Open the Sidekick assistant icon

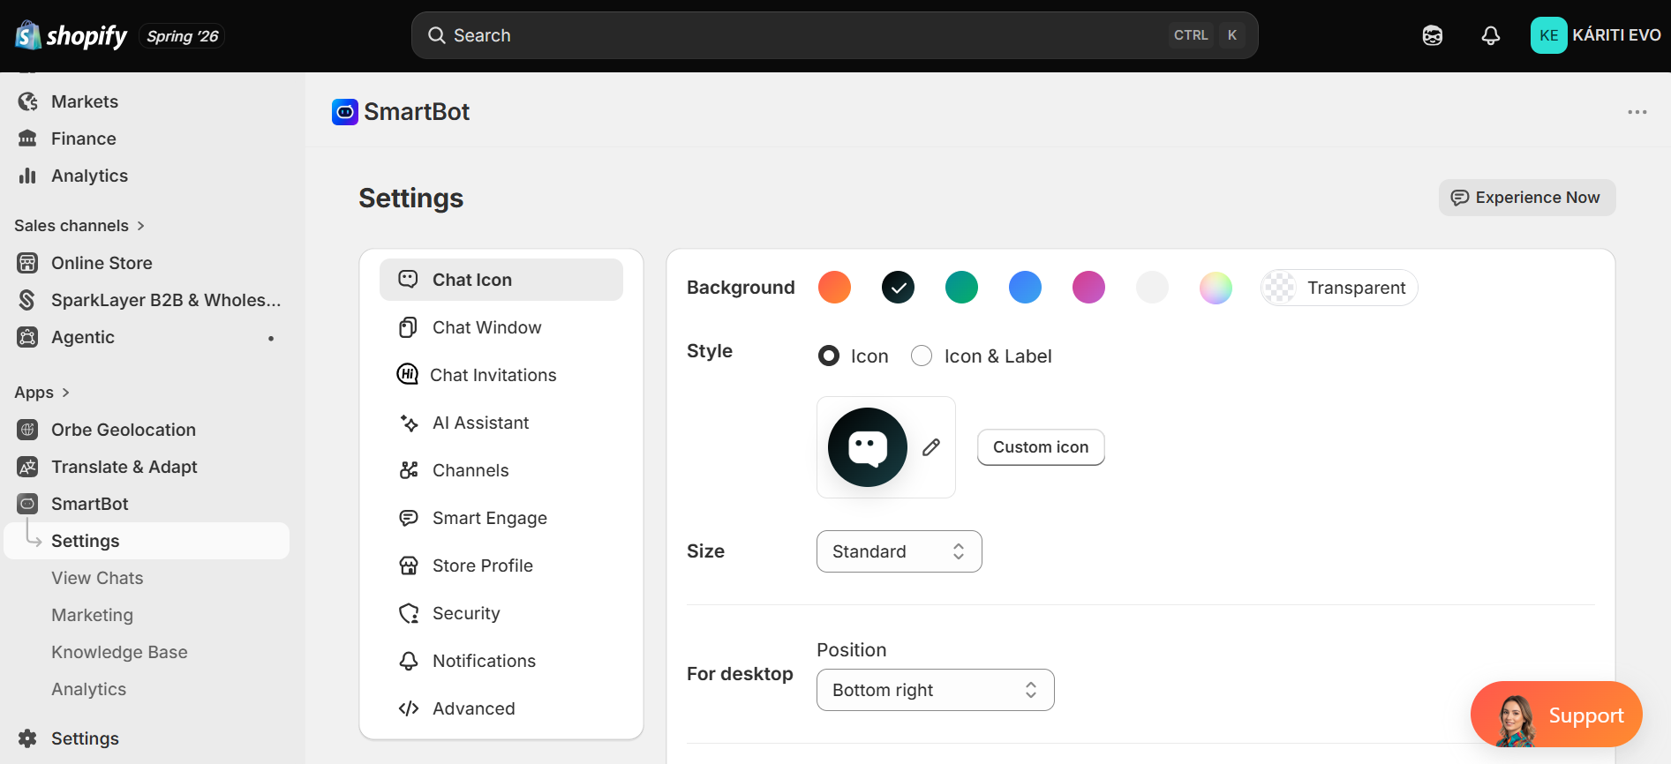1433,35
